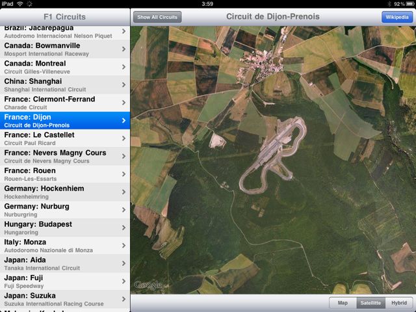Select the Japan: Aida row

click(65, 263)
